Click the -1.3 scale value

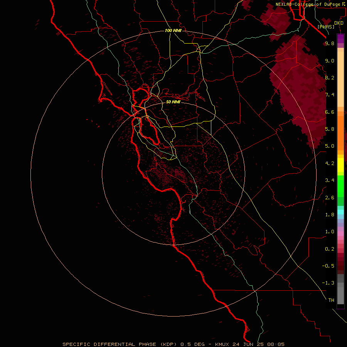(x=328, y=283)
